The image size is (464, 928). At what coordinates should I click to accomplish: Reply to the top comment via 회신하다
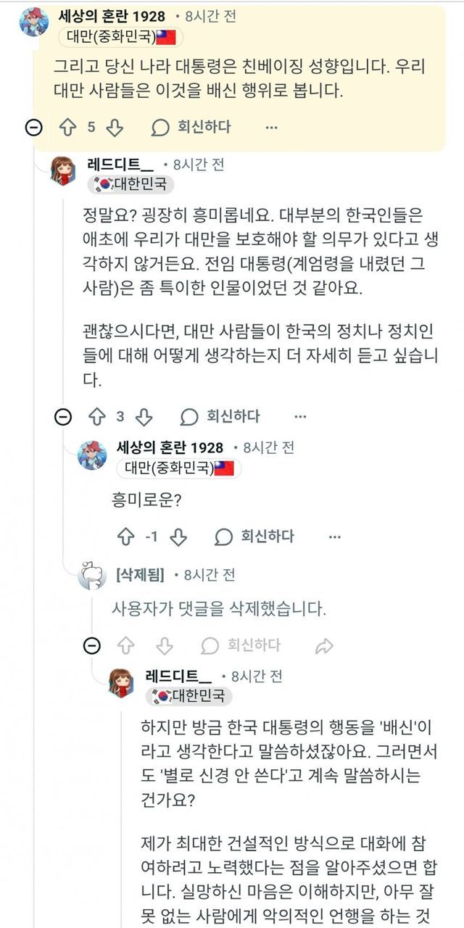point(191,128)
